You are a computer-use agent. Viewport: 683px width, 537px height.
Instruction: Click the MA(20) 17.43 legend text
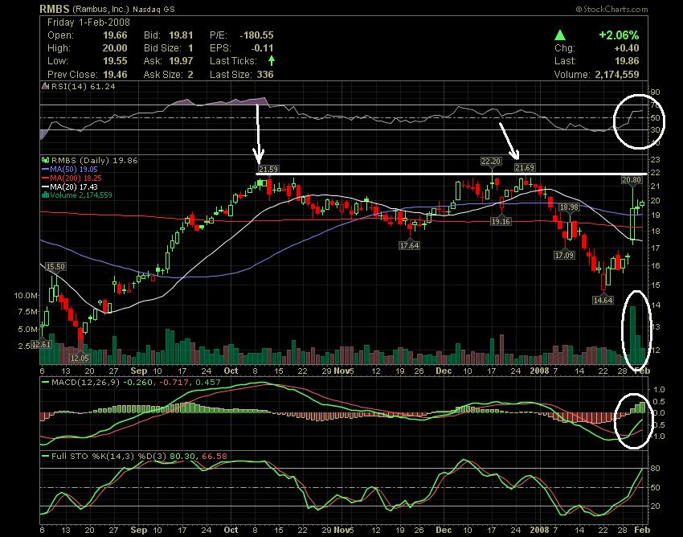tap(74, 187)
